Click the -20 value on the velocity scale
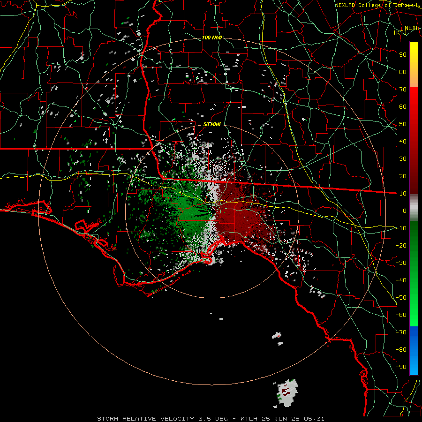 coord(401,245)
